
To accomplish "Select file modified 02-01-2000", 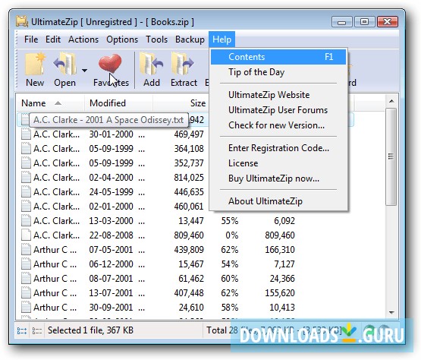I will [x=112, y=207].
